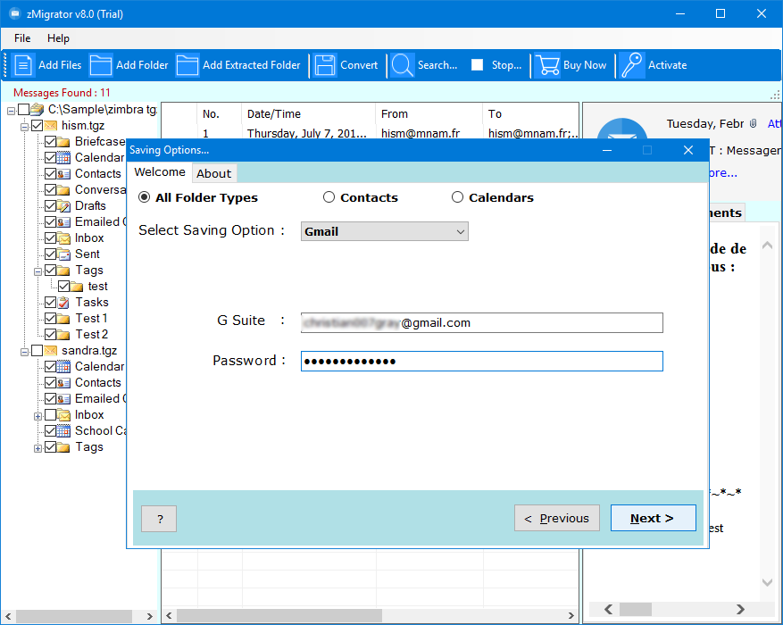Click the Buy Now cart icon
The image size is (783, 625).
(547, 65)
